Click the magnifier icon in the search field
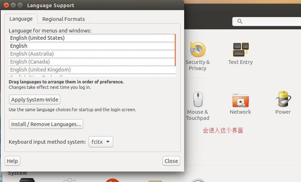The height and width of the screenshot is (182, 301). click(x=239, y=22)
